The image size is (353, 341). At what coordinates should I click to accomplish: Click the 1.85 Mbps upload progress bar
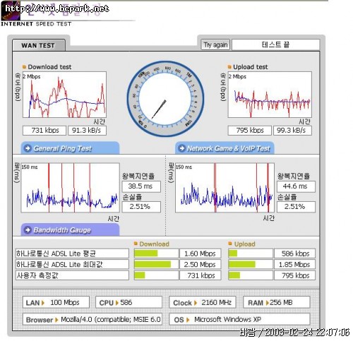[x=251, y=264]
